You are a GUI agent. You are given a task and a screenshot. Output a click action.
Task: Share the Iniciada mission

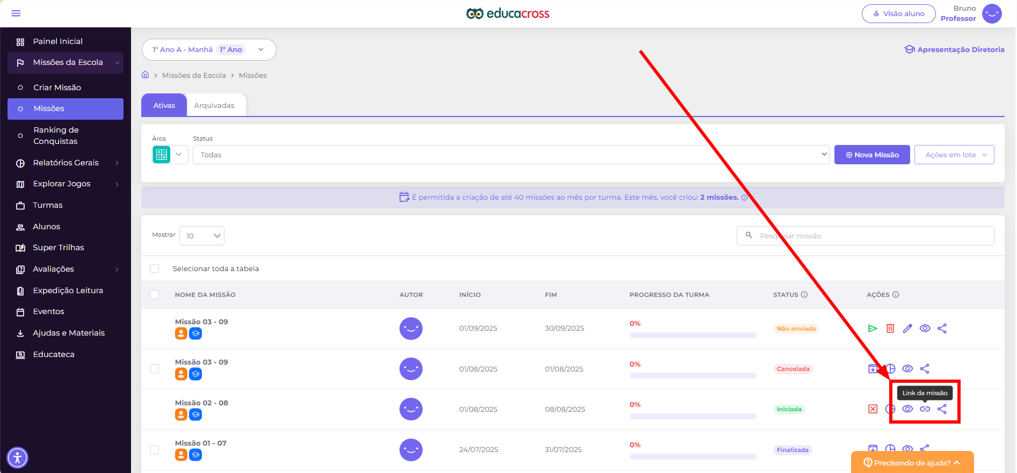click(942, 409)
